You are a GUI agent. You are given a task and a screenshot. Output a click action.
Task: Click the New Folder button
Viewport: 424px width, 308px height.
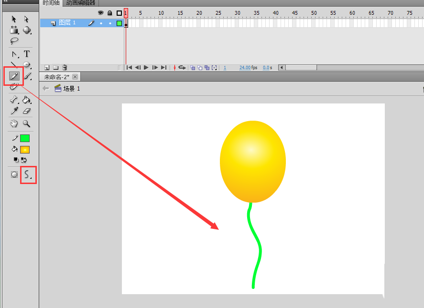56,67
